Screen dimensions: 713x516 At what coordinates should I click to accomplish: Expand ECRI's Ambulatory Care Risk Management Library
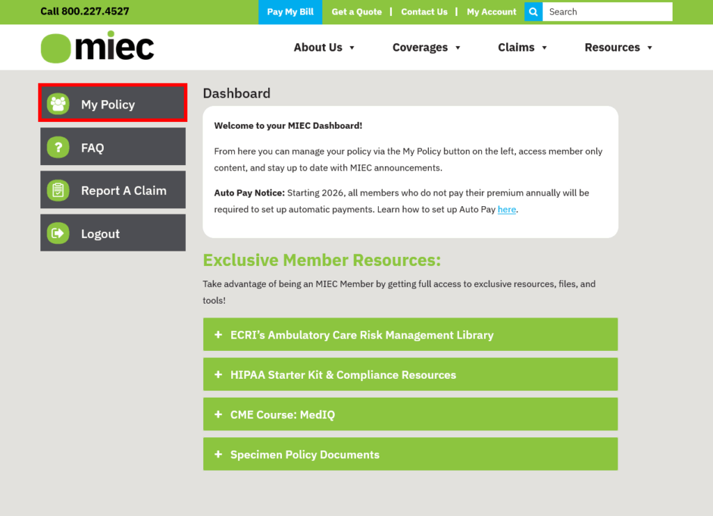click(217, 334)
